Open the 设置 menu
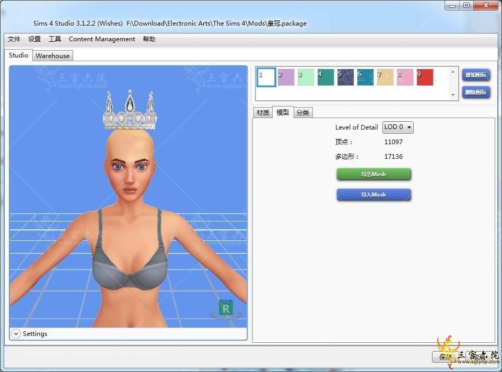This screenshot has height=372, width=502. (34, 39)
